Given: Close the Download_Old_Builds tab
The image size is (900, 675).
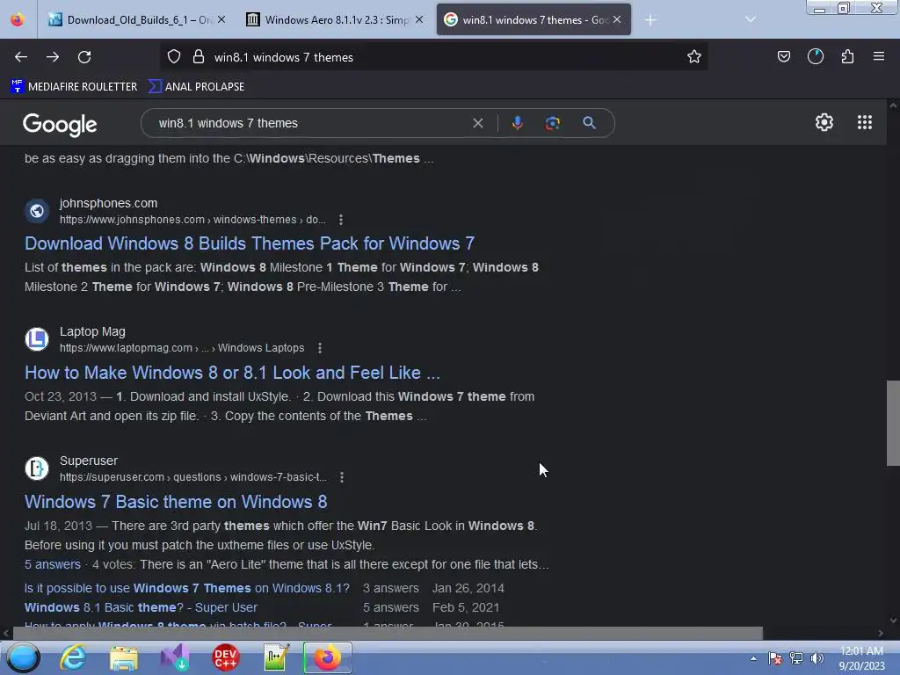Looking at the screenshot, I should (221, 19).
